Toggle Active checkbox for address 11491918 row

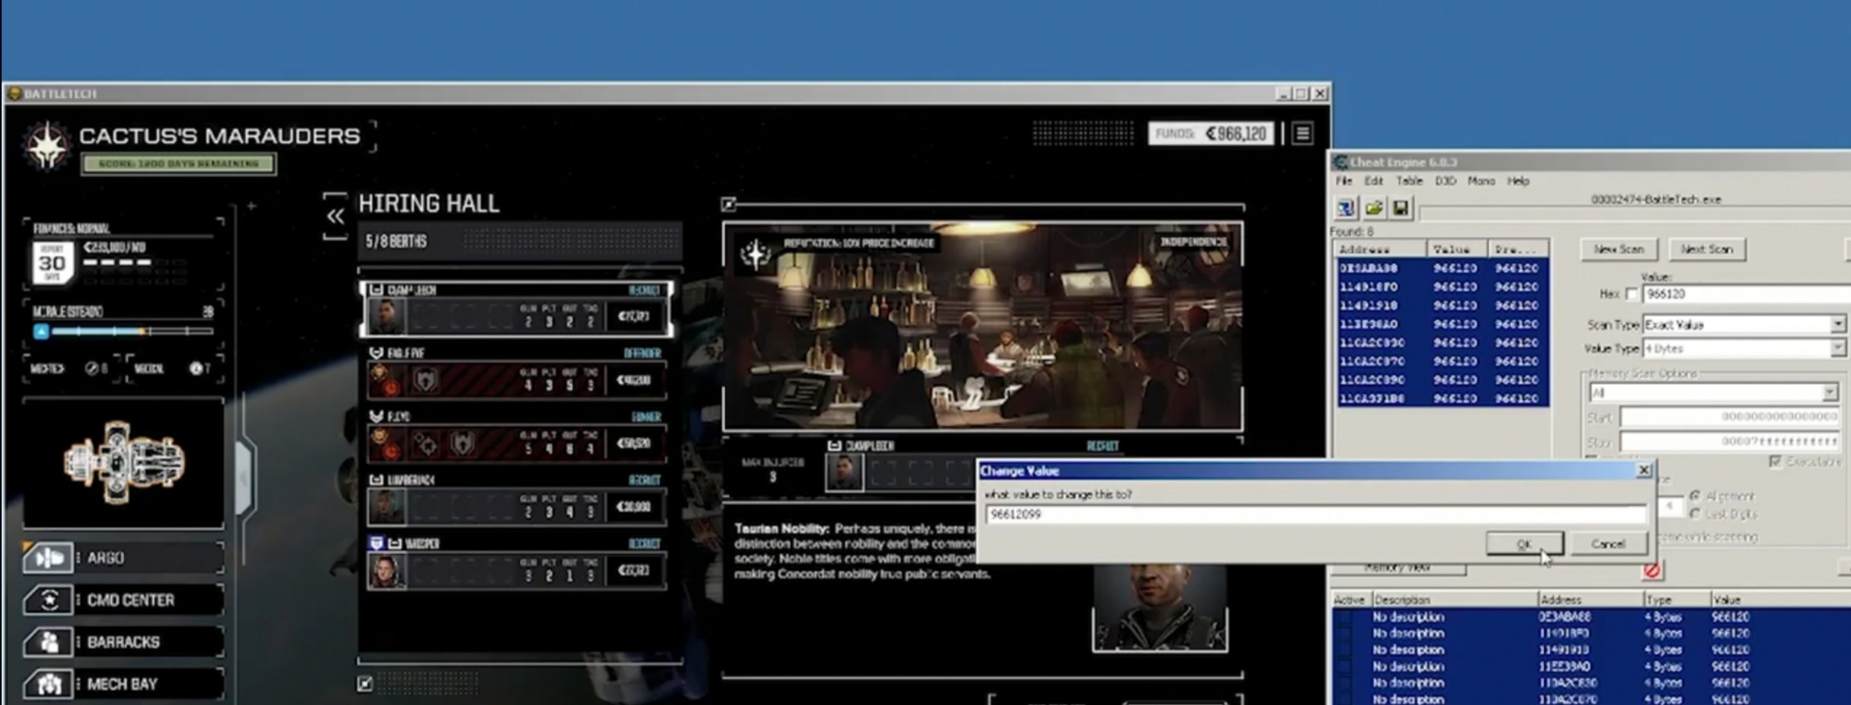pyautogui.click(x=1347, y=650)
